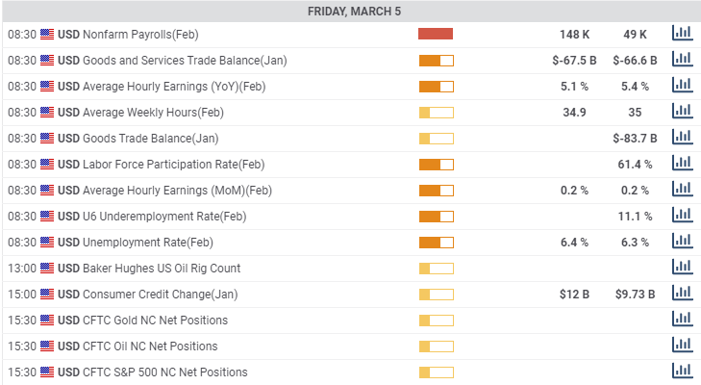Open chart icon for Nonfarm Payrolls row
Image resolution: width=701 pixels, height=385 pixels.
click(682, 34)
